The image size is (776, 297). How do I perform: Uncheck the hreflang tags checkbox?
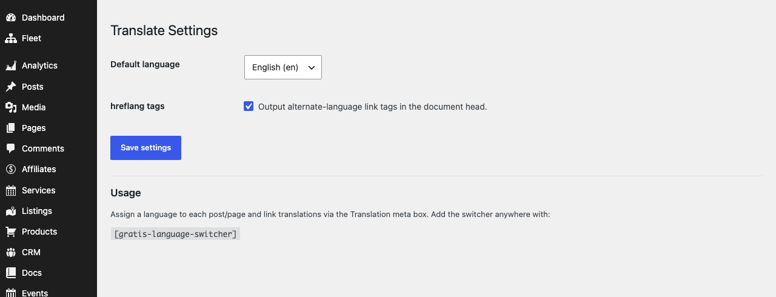[x=249, y=106]
